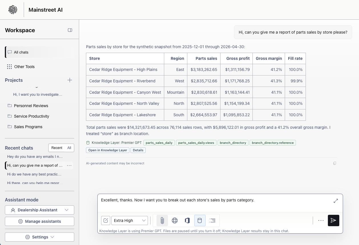Open recent chat 'Hey do you have any emails'

coord(35,156)
